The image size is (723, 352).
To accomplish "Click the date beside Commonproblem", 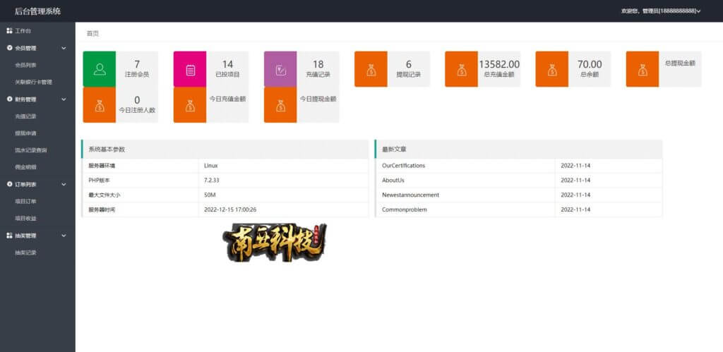I will click(575, 210).
